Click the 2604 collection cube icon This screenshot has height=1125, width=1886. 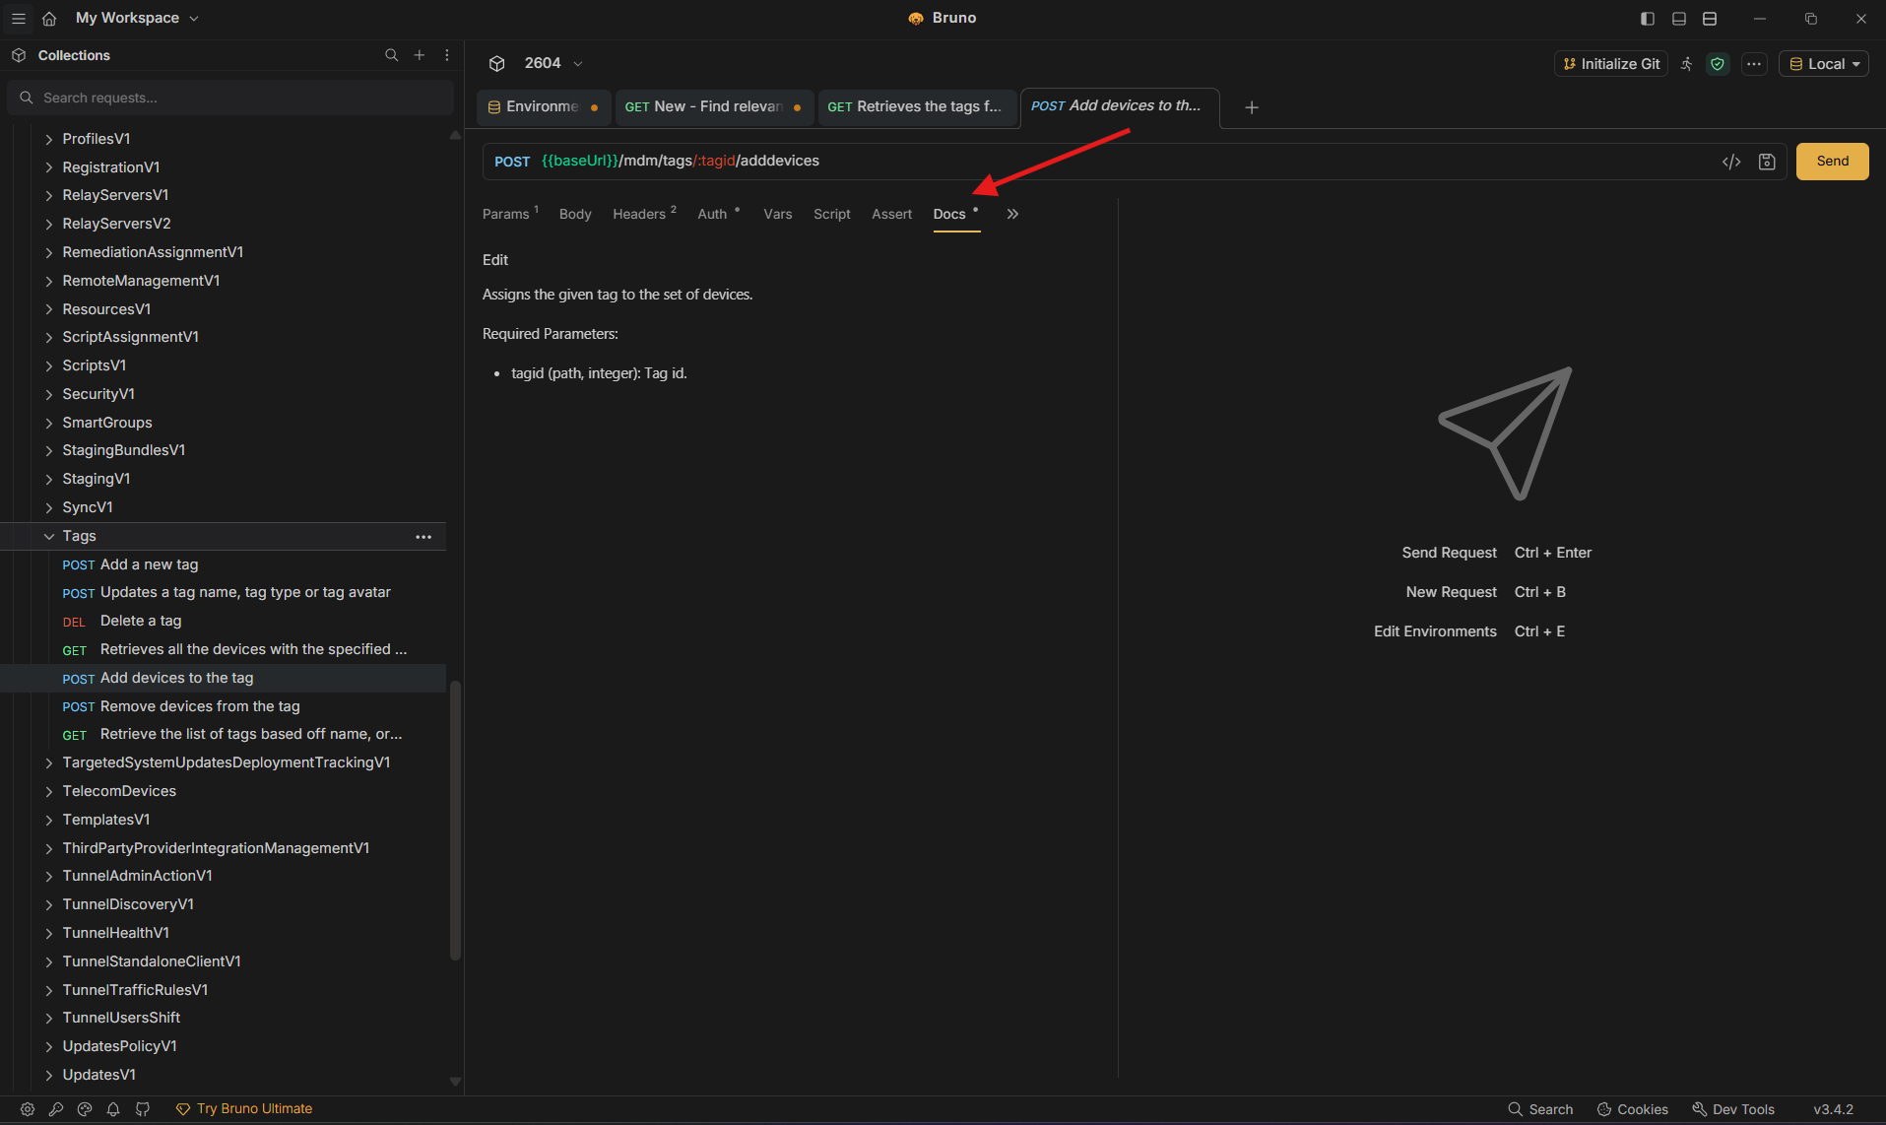pos(497,64)
